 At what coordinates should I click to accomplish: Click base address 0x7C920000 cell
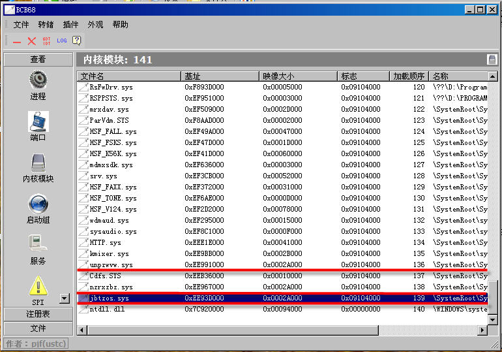203,309
